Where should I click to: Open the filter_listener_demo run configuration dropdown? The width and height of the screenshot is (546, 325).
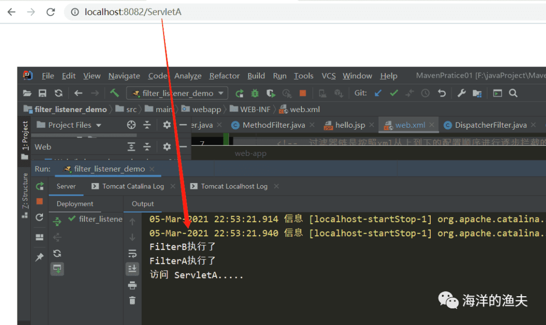click(x=177, y=93)
